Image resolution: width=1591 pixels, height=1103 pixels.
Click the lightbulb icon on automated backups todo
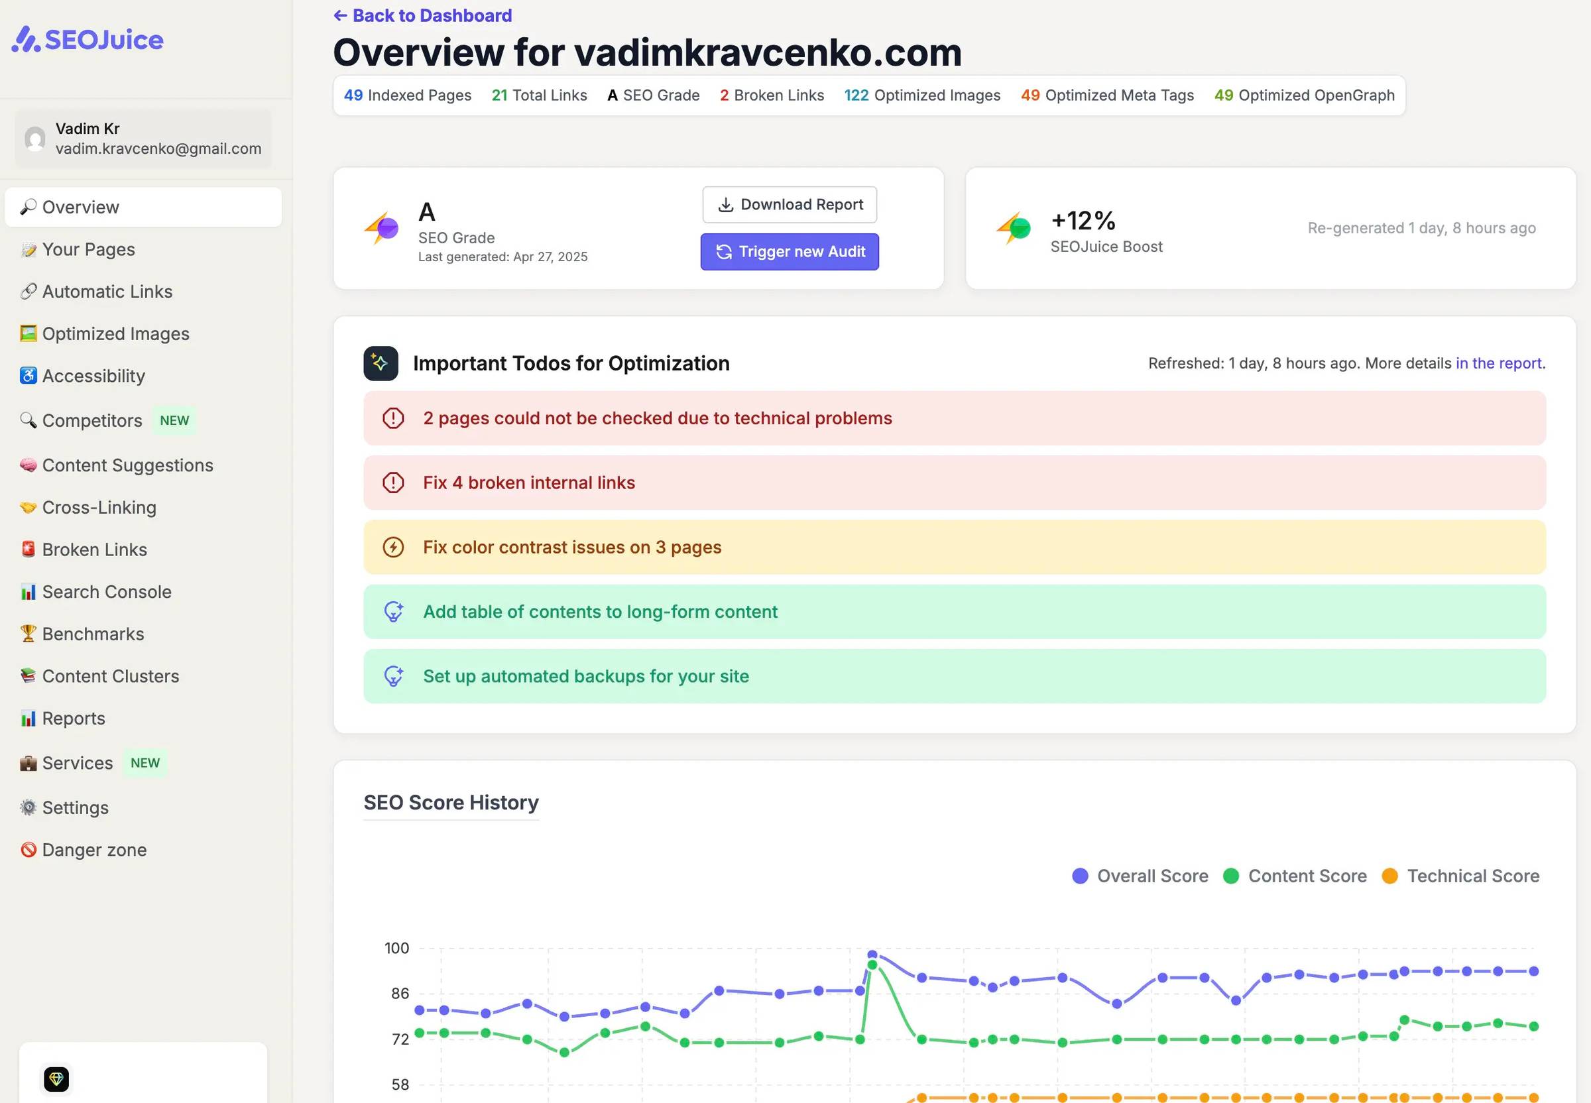coord(393,677)
